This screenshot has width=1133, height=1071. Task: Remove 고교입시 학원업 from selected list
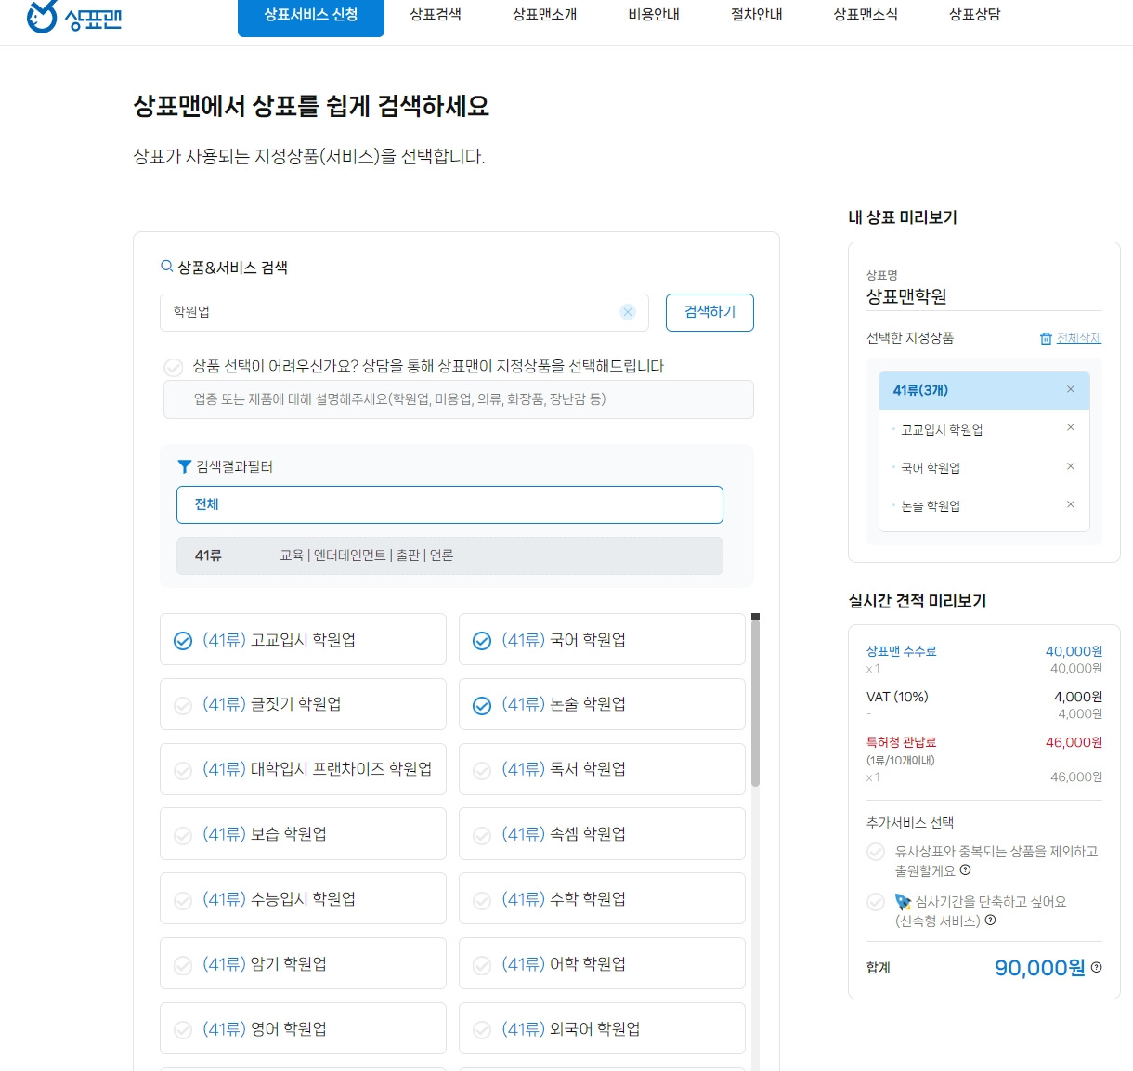click(x=1070, y=427)
